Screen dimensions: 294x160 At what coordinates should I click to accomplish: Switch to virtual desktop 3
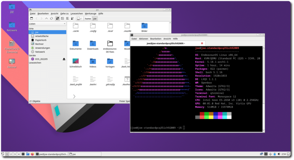15,154
